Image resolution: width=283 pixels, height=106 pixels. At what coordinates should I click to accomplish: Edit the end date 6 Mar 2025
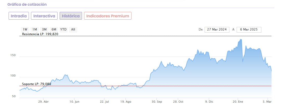[x=249, y=29]
